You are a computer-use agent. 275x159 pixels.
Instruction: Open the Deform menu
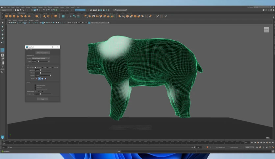[50, 7]
